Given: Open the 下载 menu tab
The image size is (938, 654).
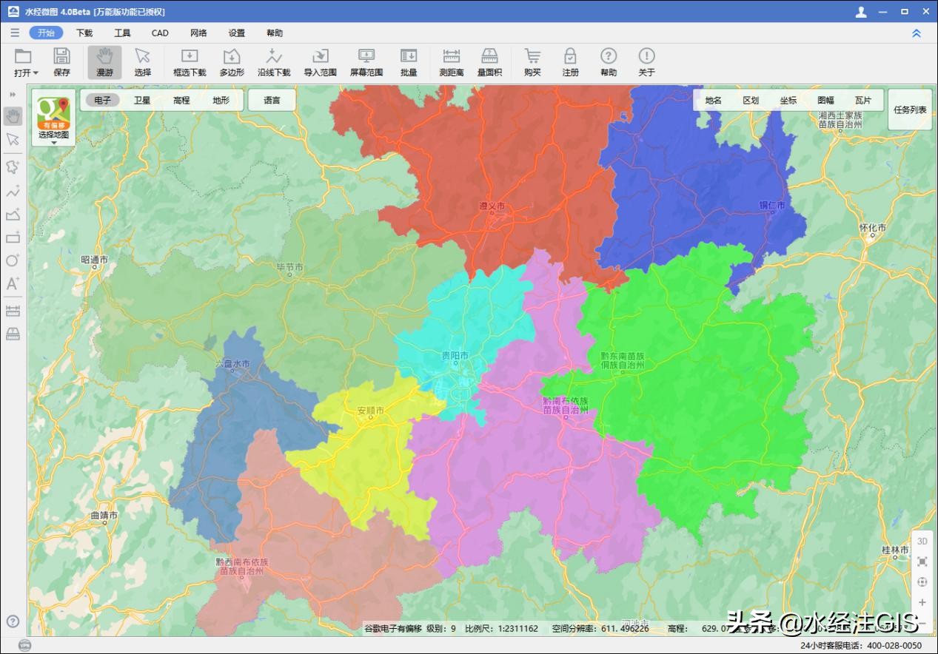Looking at the screenshot, I should 84,33.
